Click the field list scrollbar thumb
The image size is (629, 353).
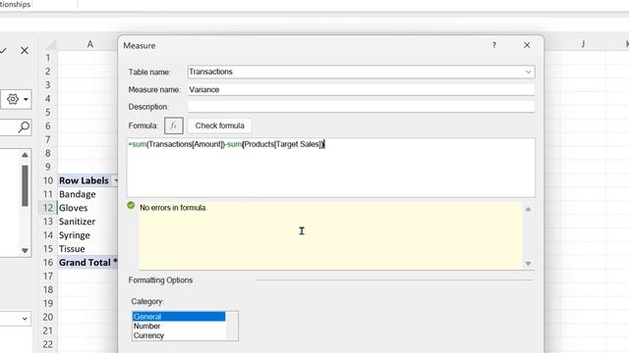[25, 185]
